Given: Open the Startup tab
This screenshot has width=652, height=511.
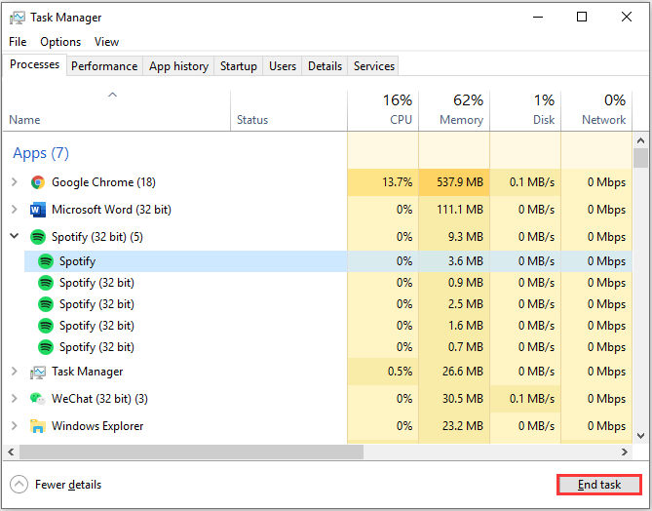Looking at the screenshot, I should (239, 66).
